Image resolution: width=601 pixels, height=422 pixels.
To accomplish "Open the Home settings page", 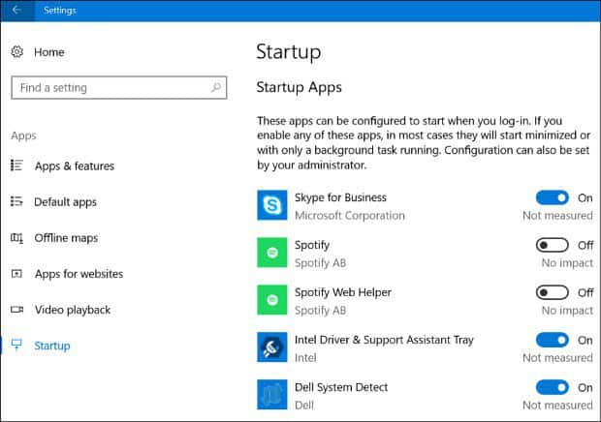I will (49, 52).
